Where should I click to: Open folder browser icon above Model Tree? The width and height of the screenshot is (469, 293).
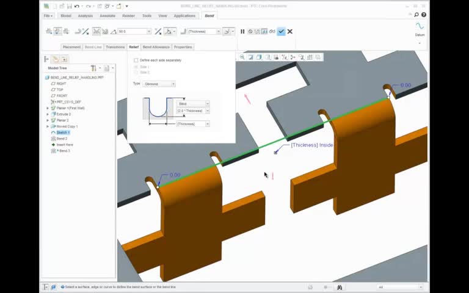coord(55,59)
